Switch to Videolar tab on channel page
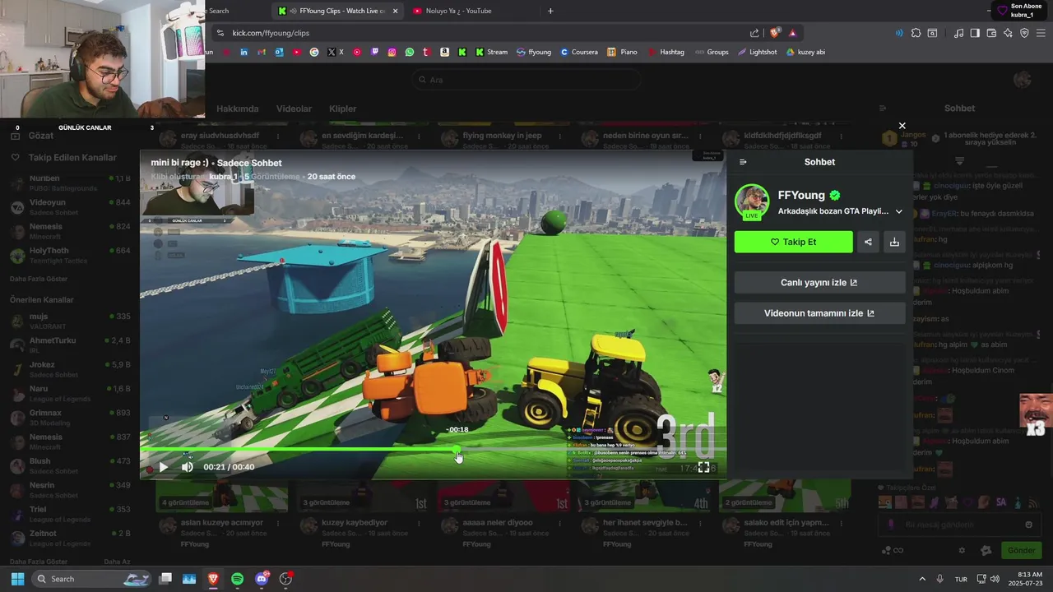The height and width of the screenshot is (592, 1053). pyautogui.click(x=294, y=109)
